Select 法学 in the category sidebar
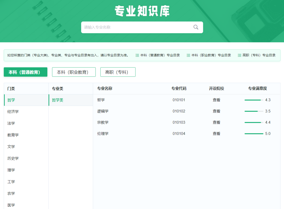Viewport: 284px width, 209px height. click(x=11, y=123)
